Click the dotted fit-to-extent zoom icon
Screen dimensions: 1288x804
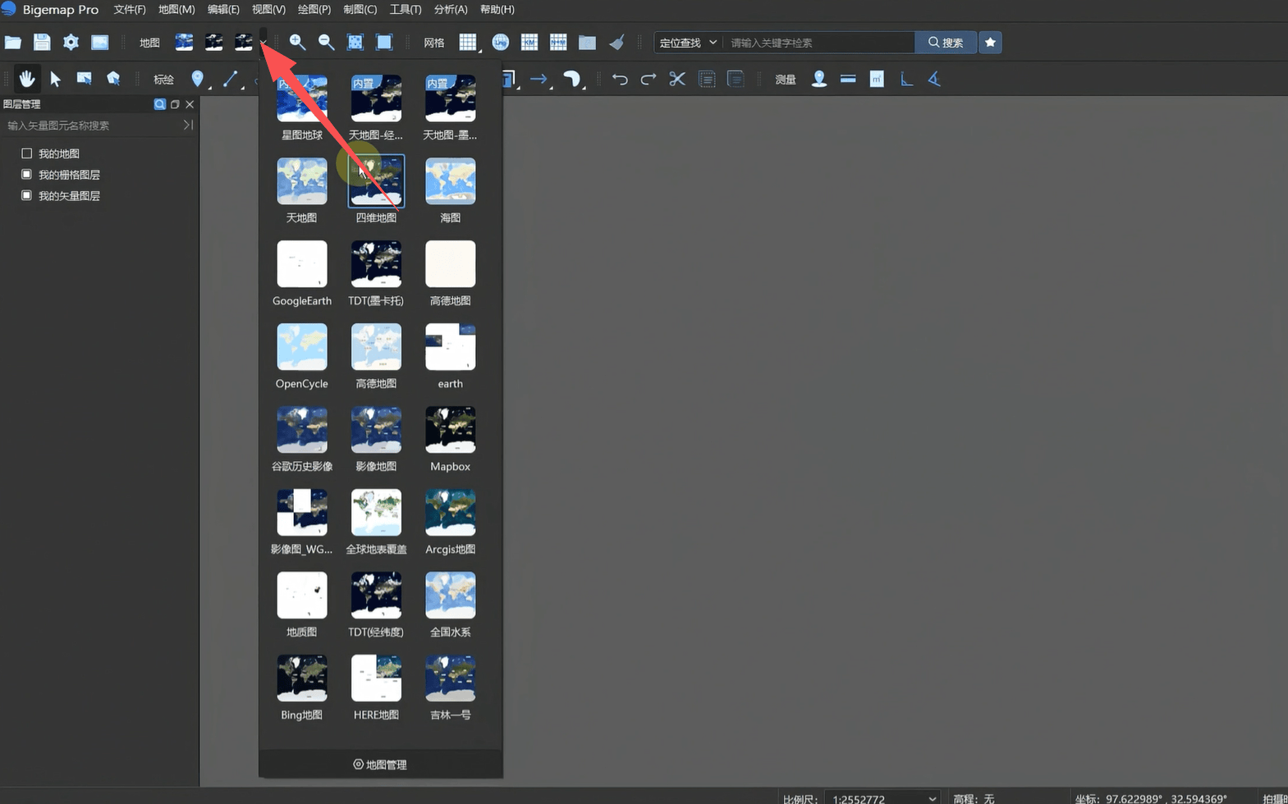pos(355,43)
